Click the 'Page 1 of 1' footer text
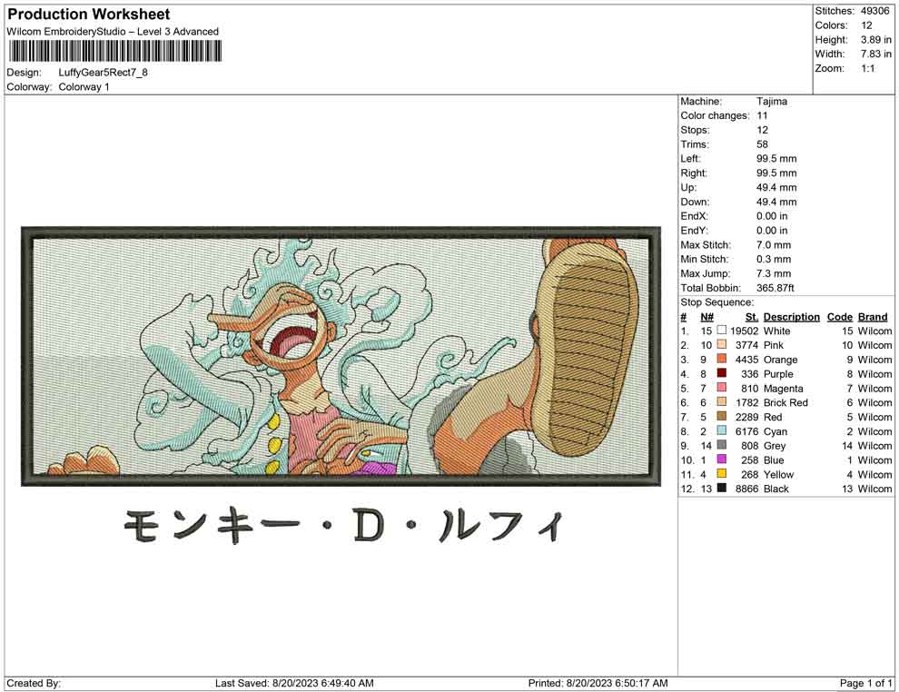Image resolution: width=899 pixels, height=692 pixels. 865,683
